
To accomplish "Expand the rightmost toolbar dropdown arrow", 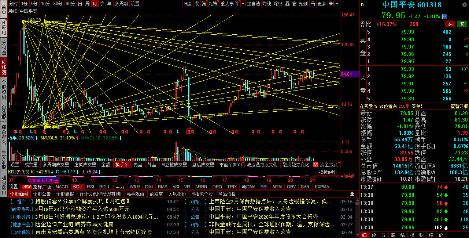I will pos(337,4).
